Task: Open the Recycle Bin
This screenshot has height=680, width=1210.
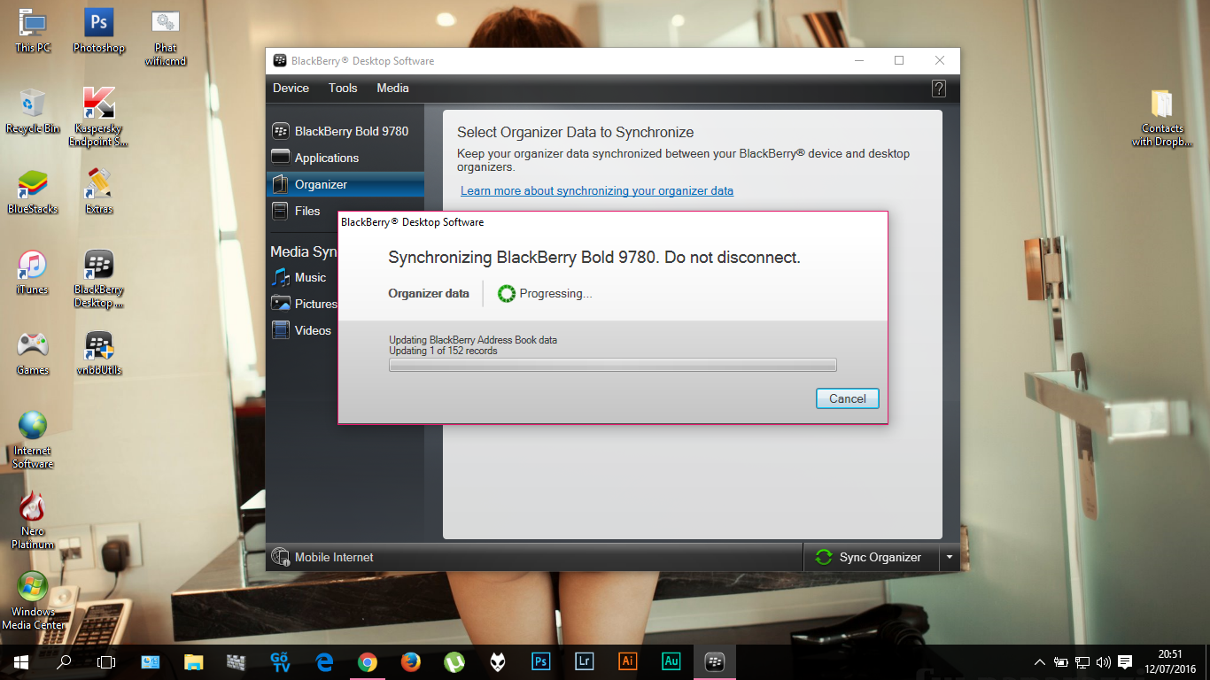Action: click(x=33, y=111)
